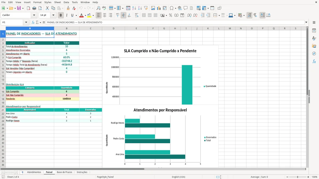
Task: Click zoom in plus button
Action: [x=308, y=177]
